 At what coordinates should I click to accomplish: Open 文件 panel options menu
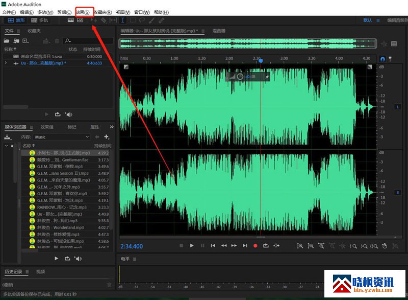point(18,31)
